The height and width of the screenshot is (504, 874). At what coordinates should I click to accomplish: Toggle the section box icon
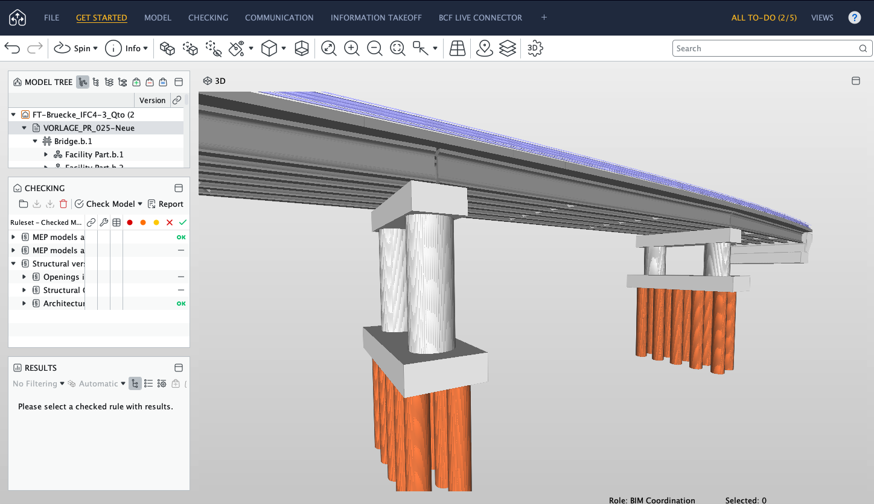click(302, 48)
